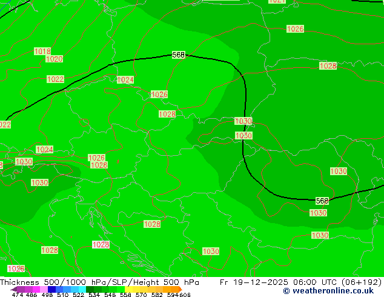Click legend value 570
This screenshot has width=384, height=297.
pos(141,295)
